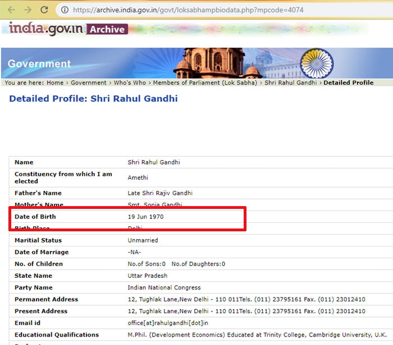Open Who's Who breadcrumb link
Screen dimensions: 393x345
pyautogui.click(x=130, y=83)
